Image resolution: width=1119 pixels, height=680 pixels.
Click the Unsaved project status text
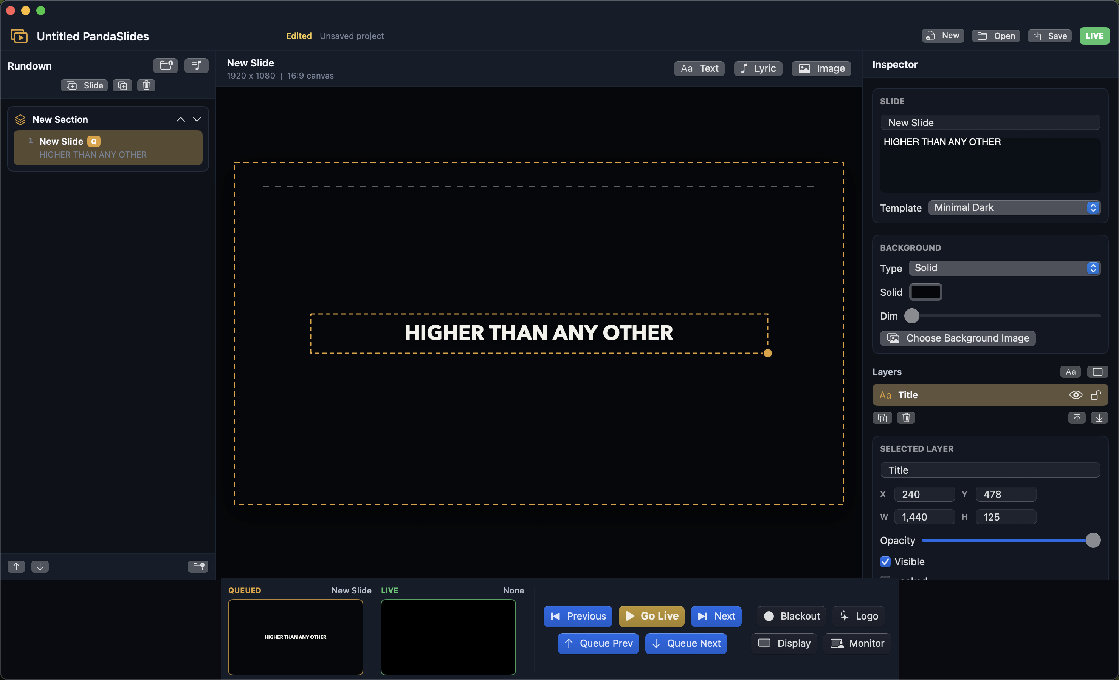coord(352,36)
